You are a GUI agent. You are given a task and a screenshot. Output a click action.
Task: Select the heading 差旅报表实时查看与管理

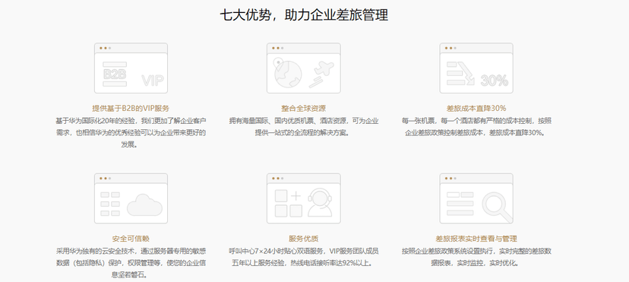[x=476, y=239]
